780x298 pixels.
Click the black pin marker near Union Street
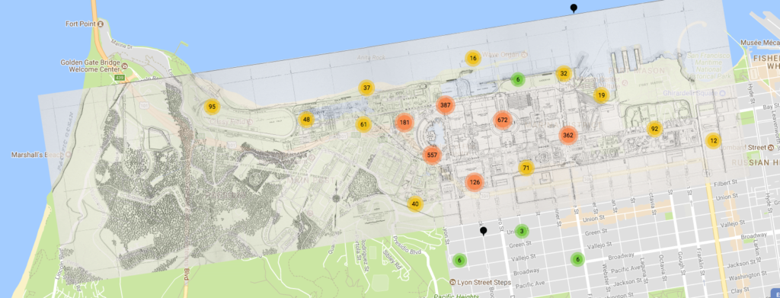click(x=483, y=231)
